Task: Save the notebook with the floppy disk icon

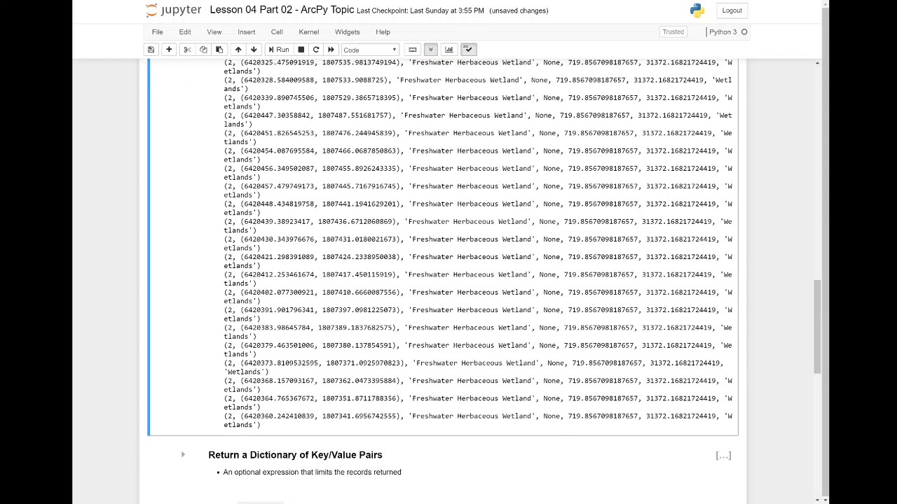Action: (151, 50)
